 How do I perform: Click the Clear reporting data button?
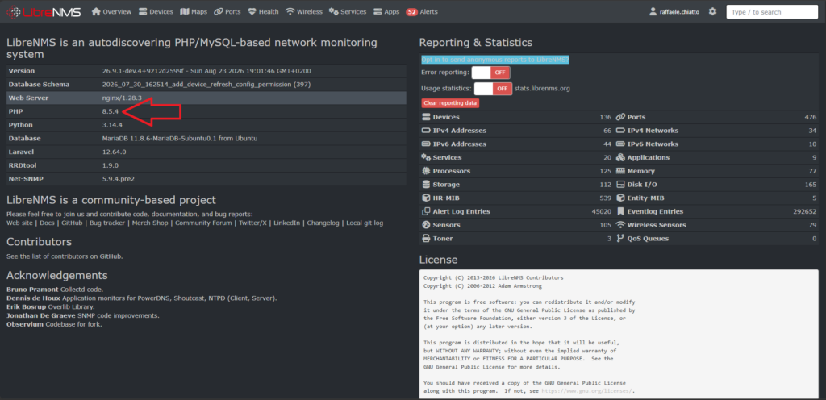450,103
